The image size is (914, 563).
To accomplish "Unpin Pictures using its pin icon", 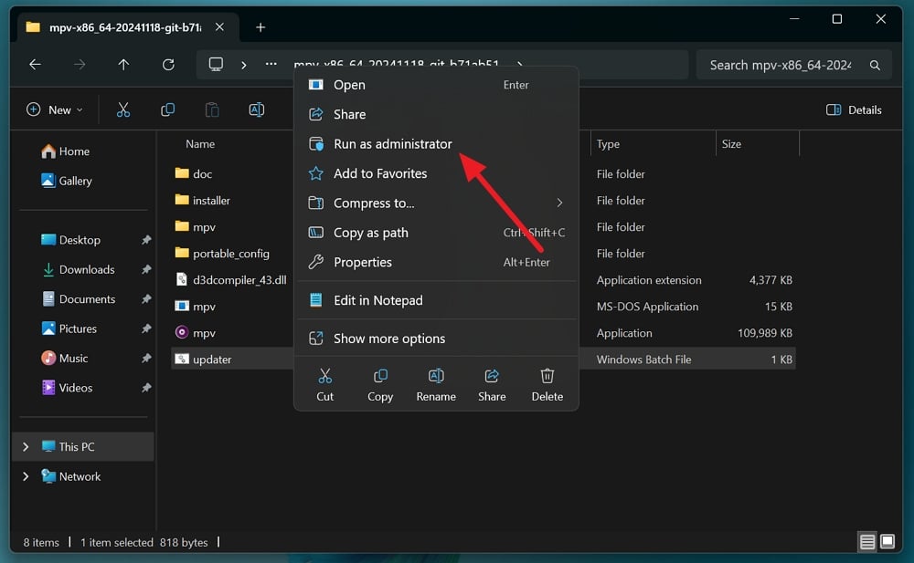I will click(x=145, y=329).
